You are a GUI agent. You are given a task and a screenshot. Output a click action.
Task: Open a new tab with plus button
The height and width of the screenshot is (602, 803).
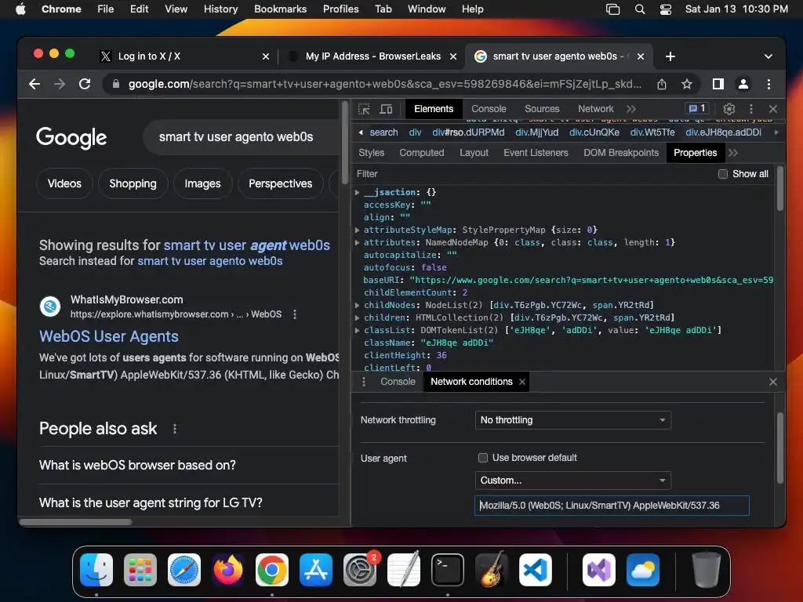tap(670, 56)
